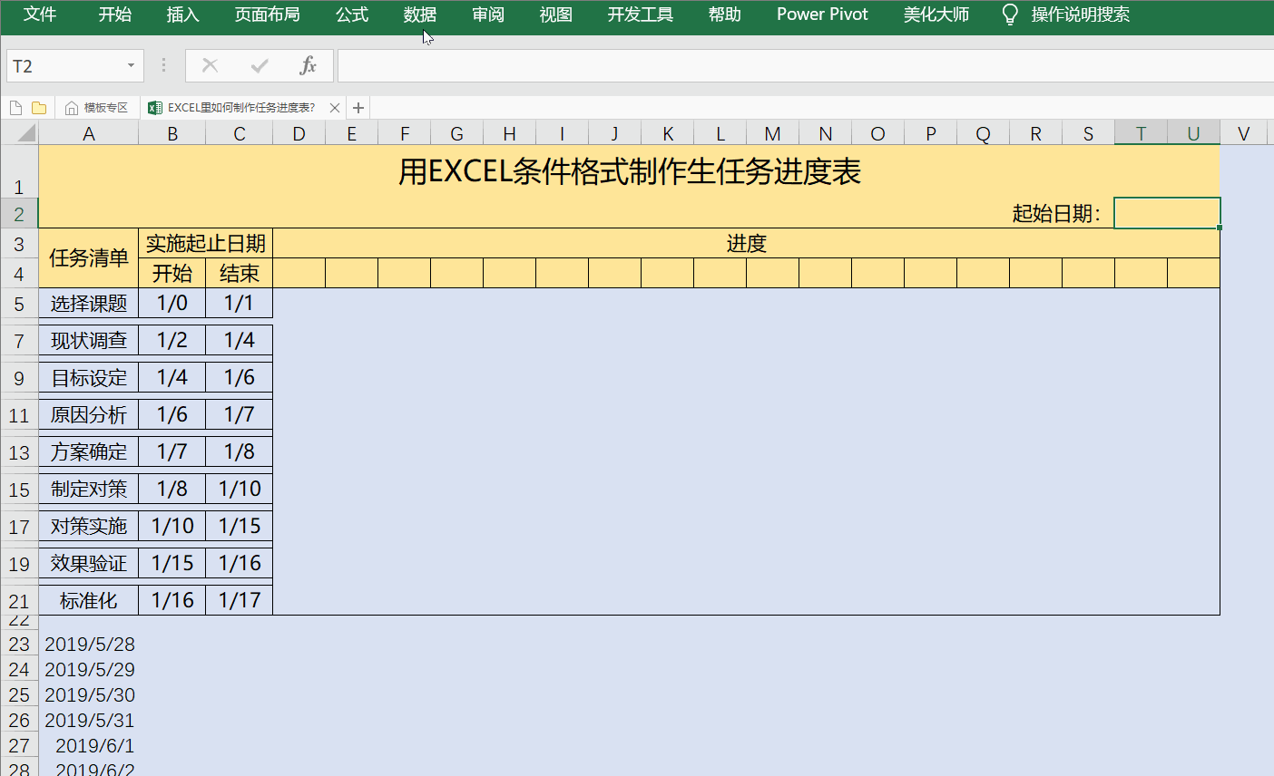Select the 起始日期 input cell T2
Viewport: 1274px width, 776px height.
click(1167, 213)
